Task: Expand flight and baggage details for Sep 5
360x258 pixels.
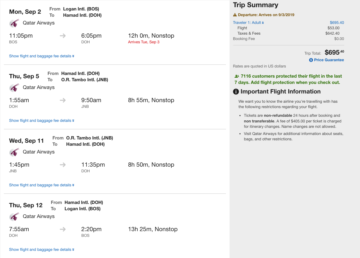Action: point(41,121)
